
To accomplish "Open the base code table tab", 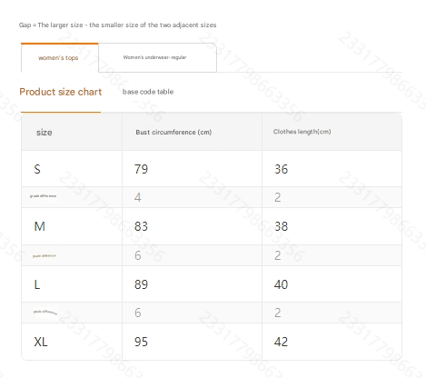I will [148, 92].
